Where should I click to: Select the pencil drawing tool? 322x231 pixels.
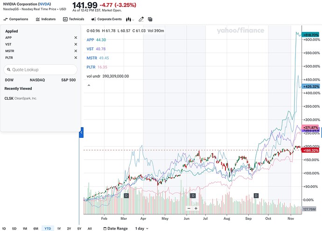(x=141, y=19)
